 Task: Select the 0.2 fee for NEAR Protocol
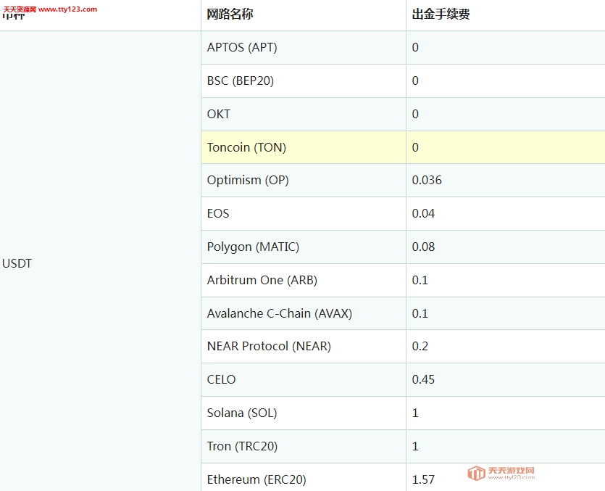click(420, 346)
